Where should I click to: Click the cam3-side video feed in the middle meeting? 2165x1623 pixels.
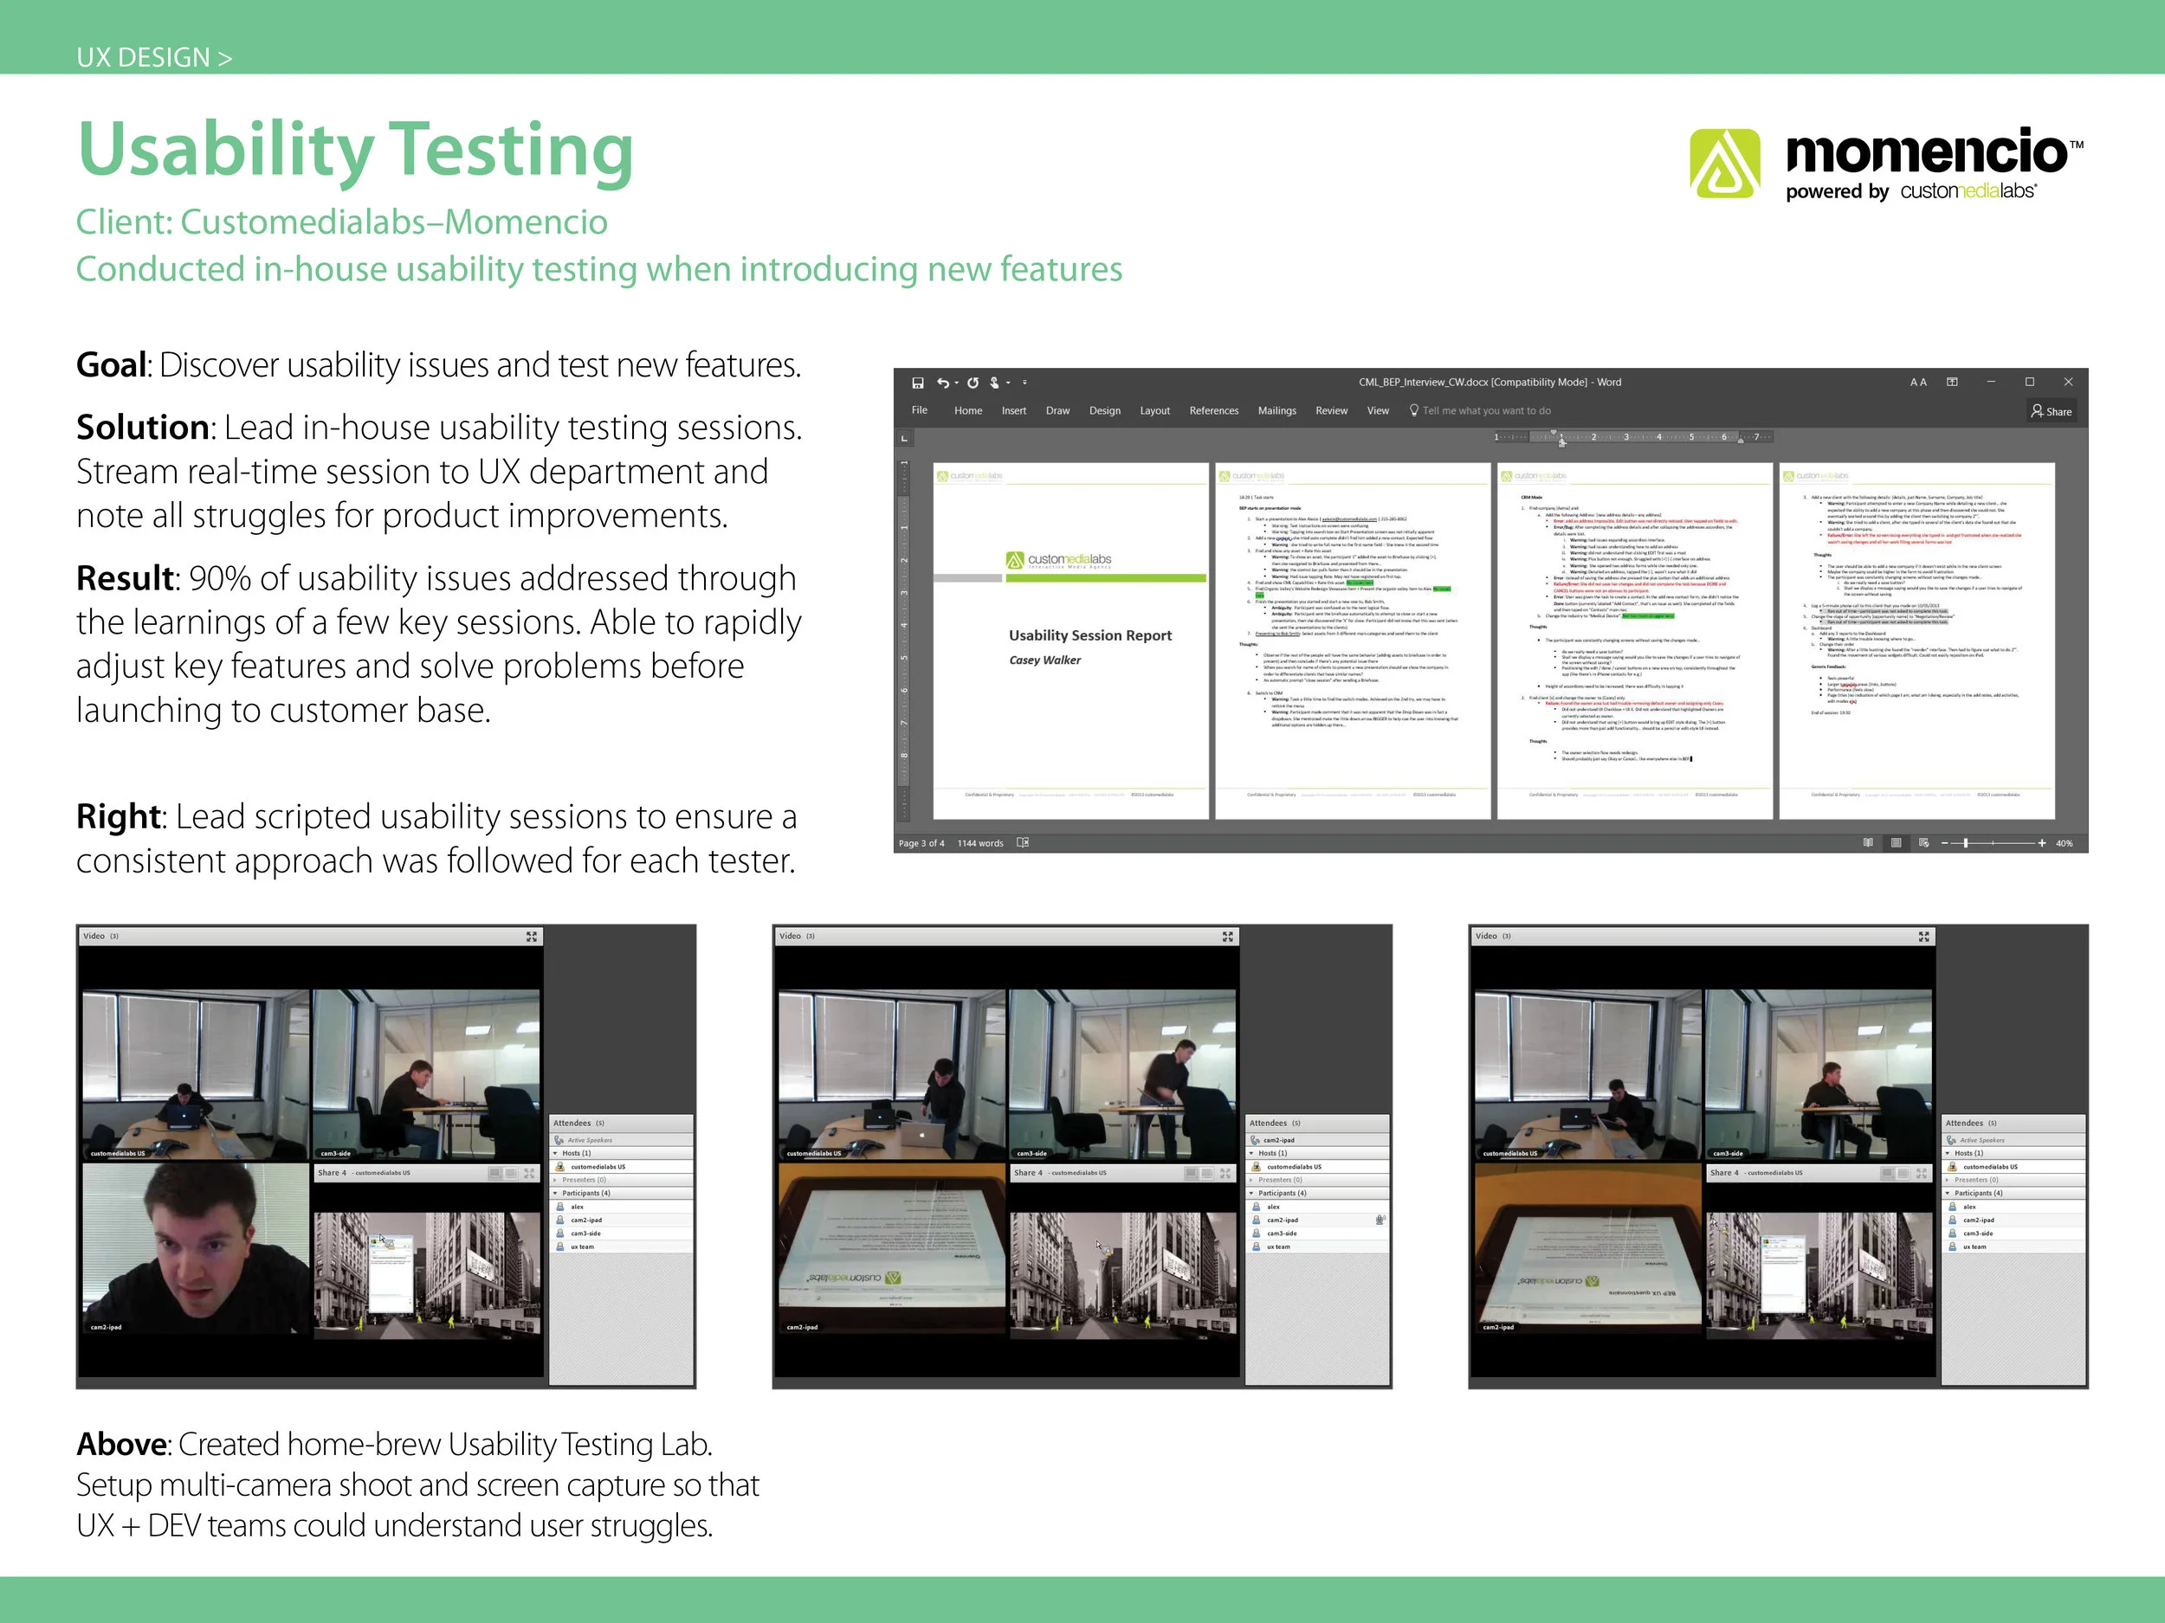coord(1122,1074)
